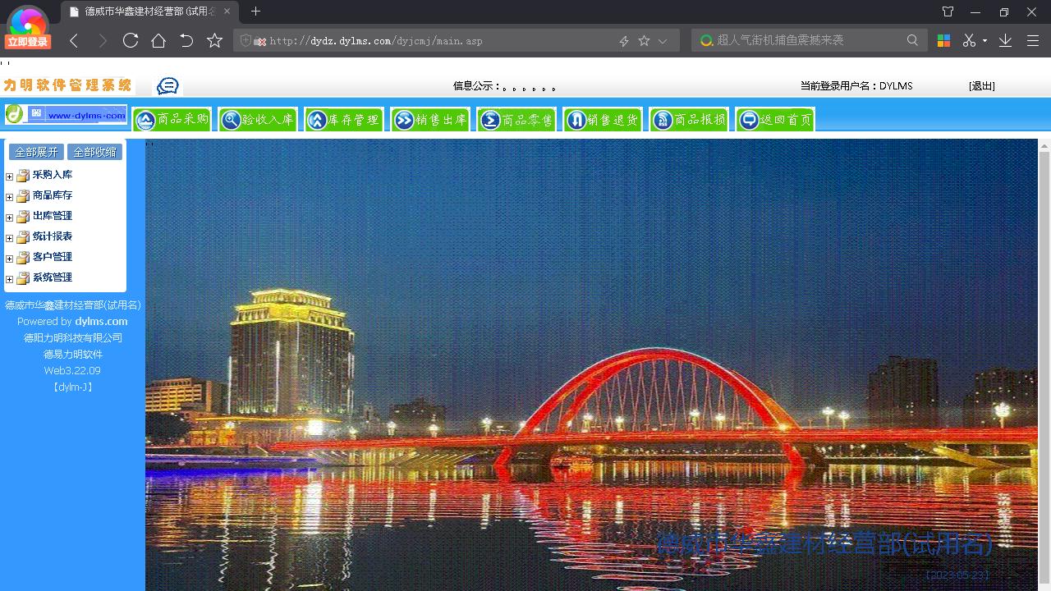Open the browser downloads icon
This screenshot has height=591, width=1051.
[1004, 39]
